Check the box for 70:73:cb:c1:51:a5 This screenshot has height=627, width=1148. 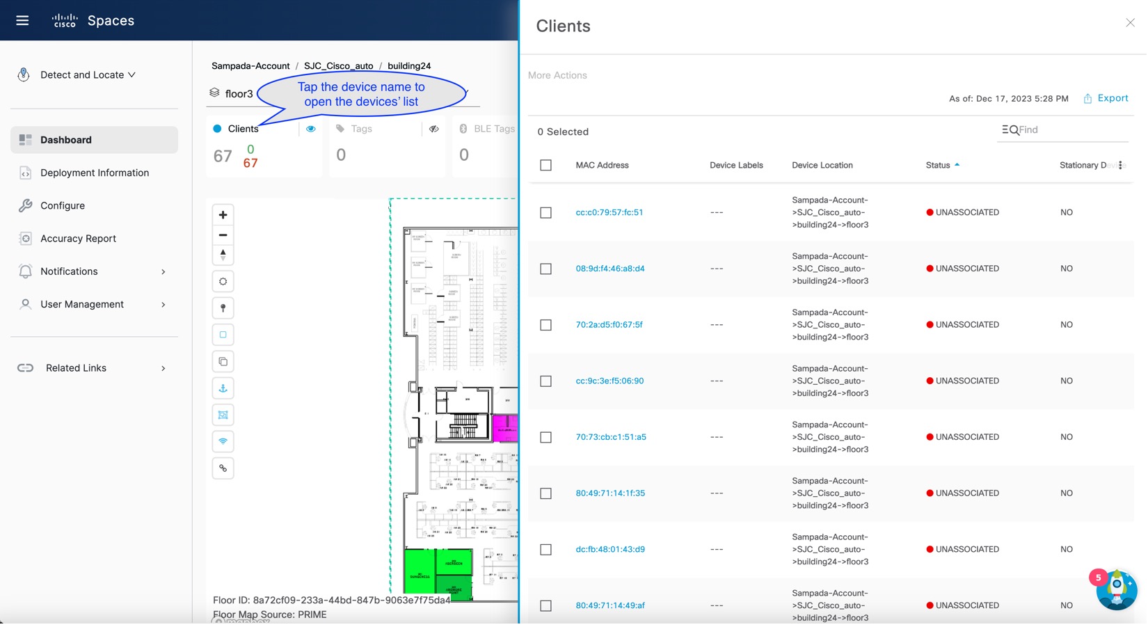[546, 438]
